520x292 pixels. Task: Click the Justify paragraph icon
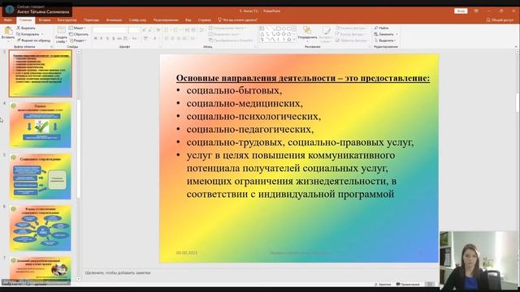(184, 39)
